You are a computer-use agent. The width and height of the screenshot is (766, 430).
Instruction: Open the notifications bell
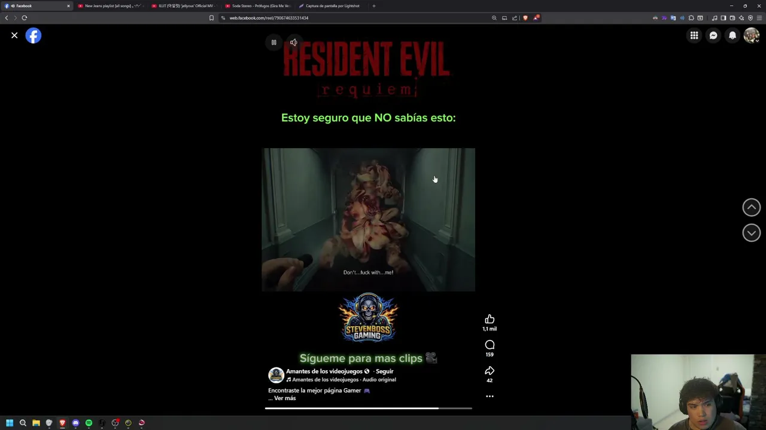click(x=732, y=36)
